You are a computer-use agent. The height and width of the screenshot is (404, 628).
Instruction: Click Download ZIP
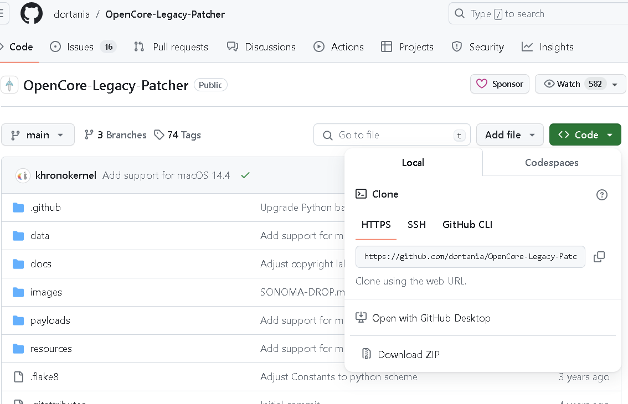tap(408, 355)
